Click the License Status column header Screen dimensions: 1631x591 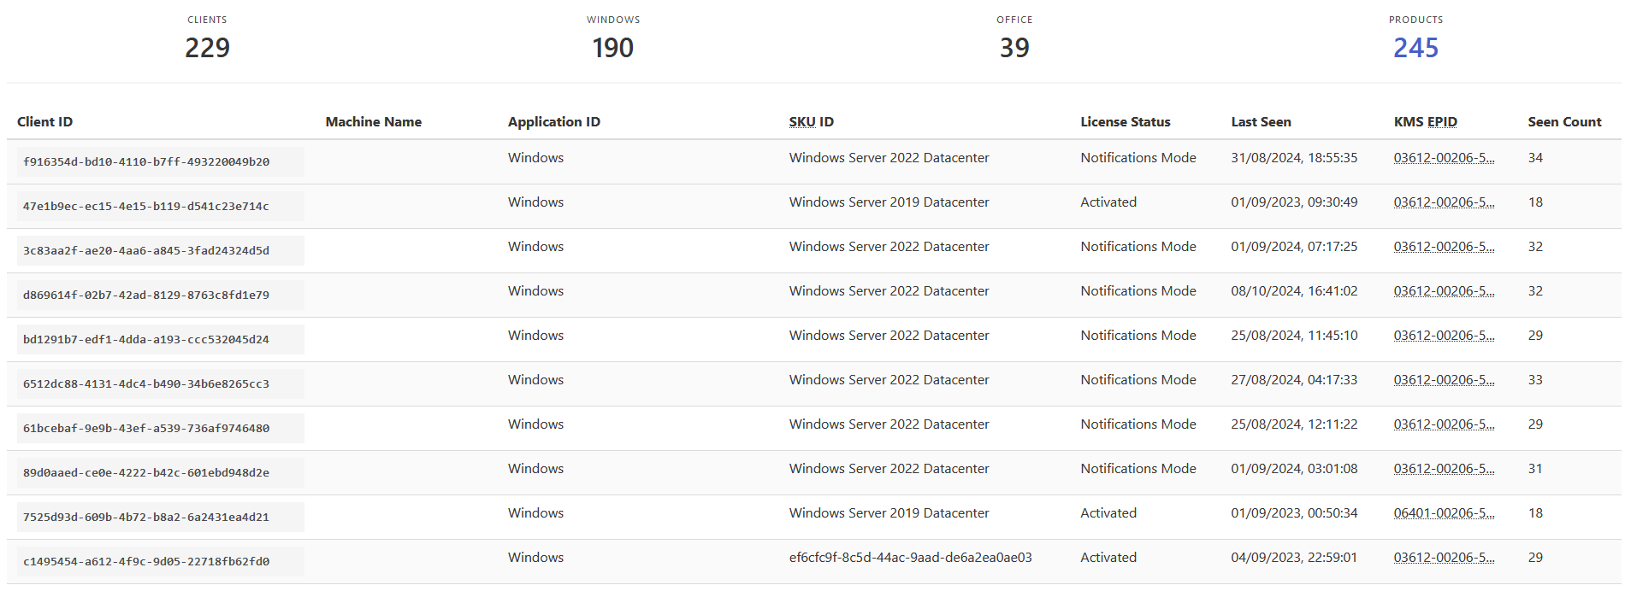click(x=1125, y=122)
